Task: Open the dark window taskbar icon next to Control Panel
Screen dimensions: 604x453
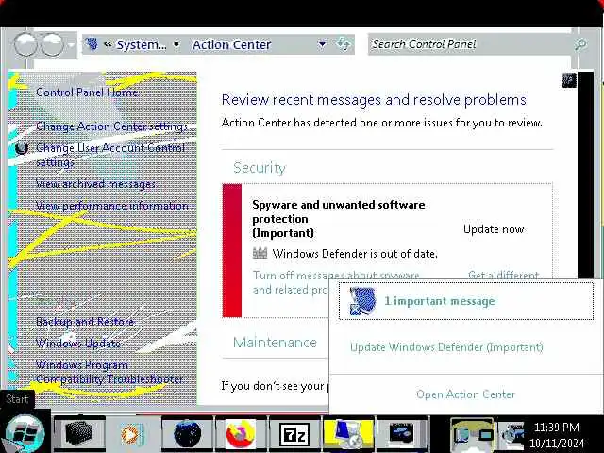Action: [x=402, y=434]
